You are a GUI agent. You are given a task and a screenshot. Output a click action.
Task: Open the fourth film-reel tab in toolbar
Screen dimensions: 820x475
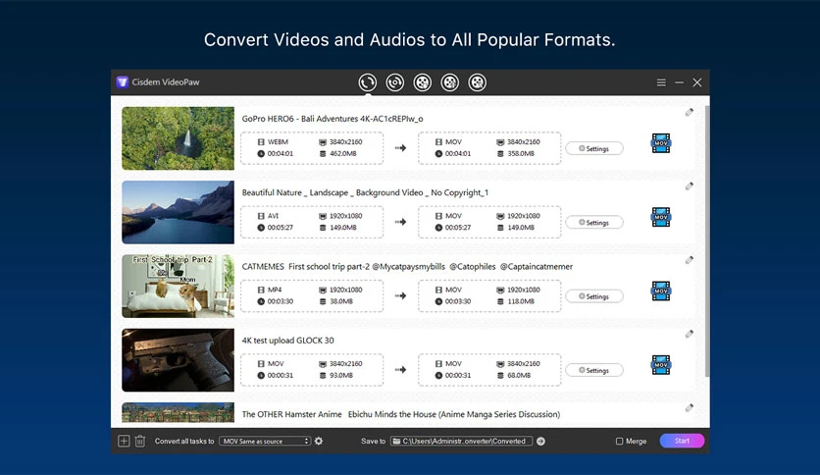(x=450, y=82)
